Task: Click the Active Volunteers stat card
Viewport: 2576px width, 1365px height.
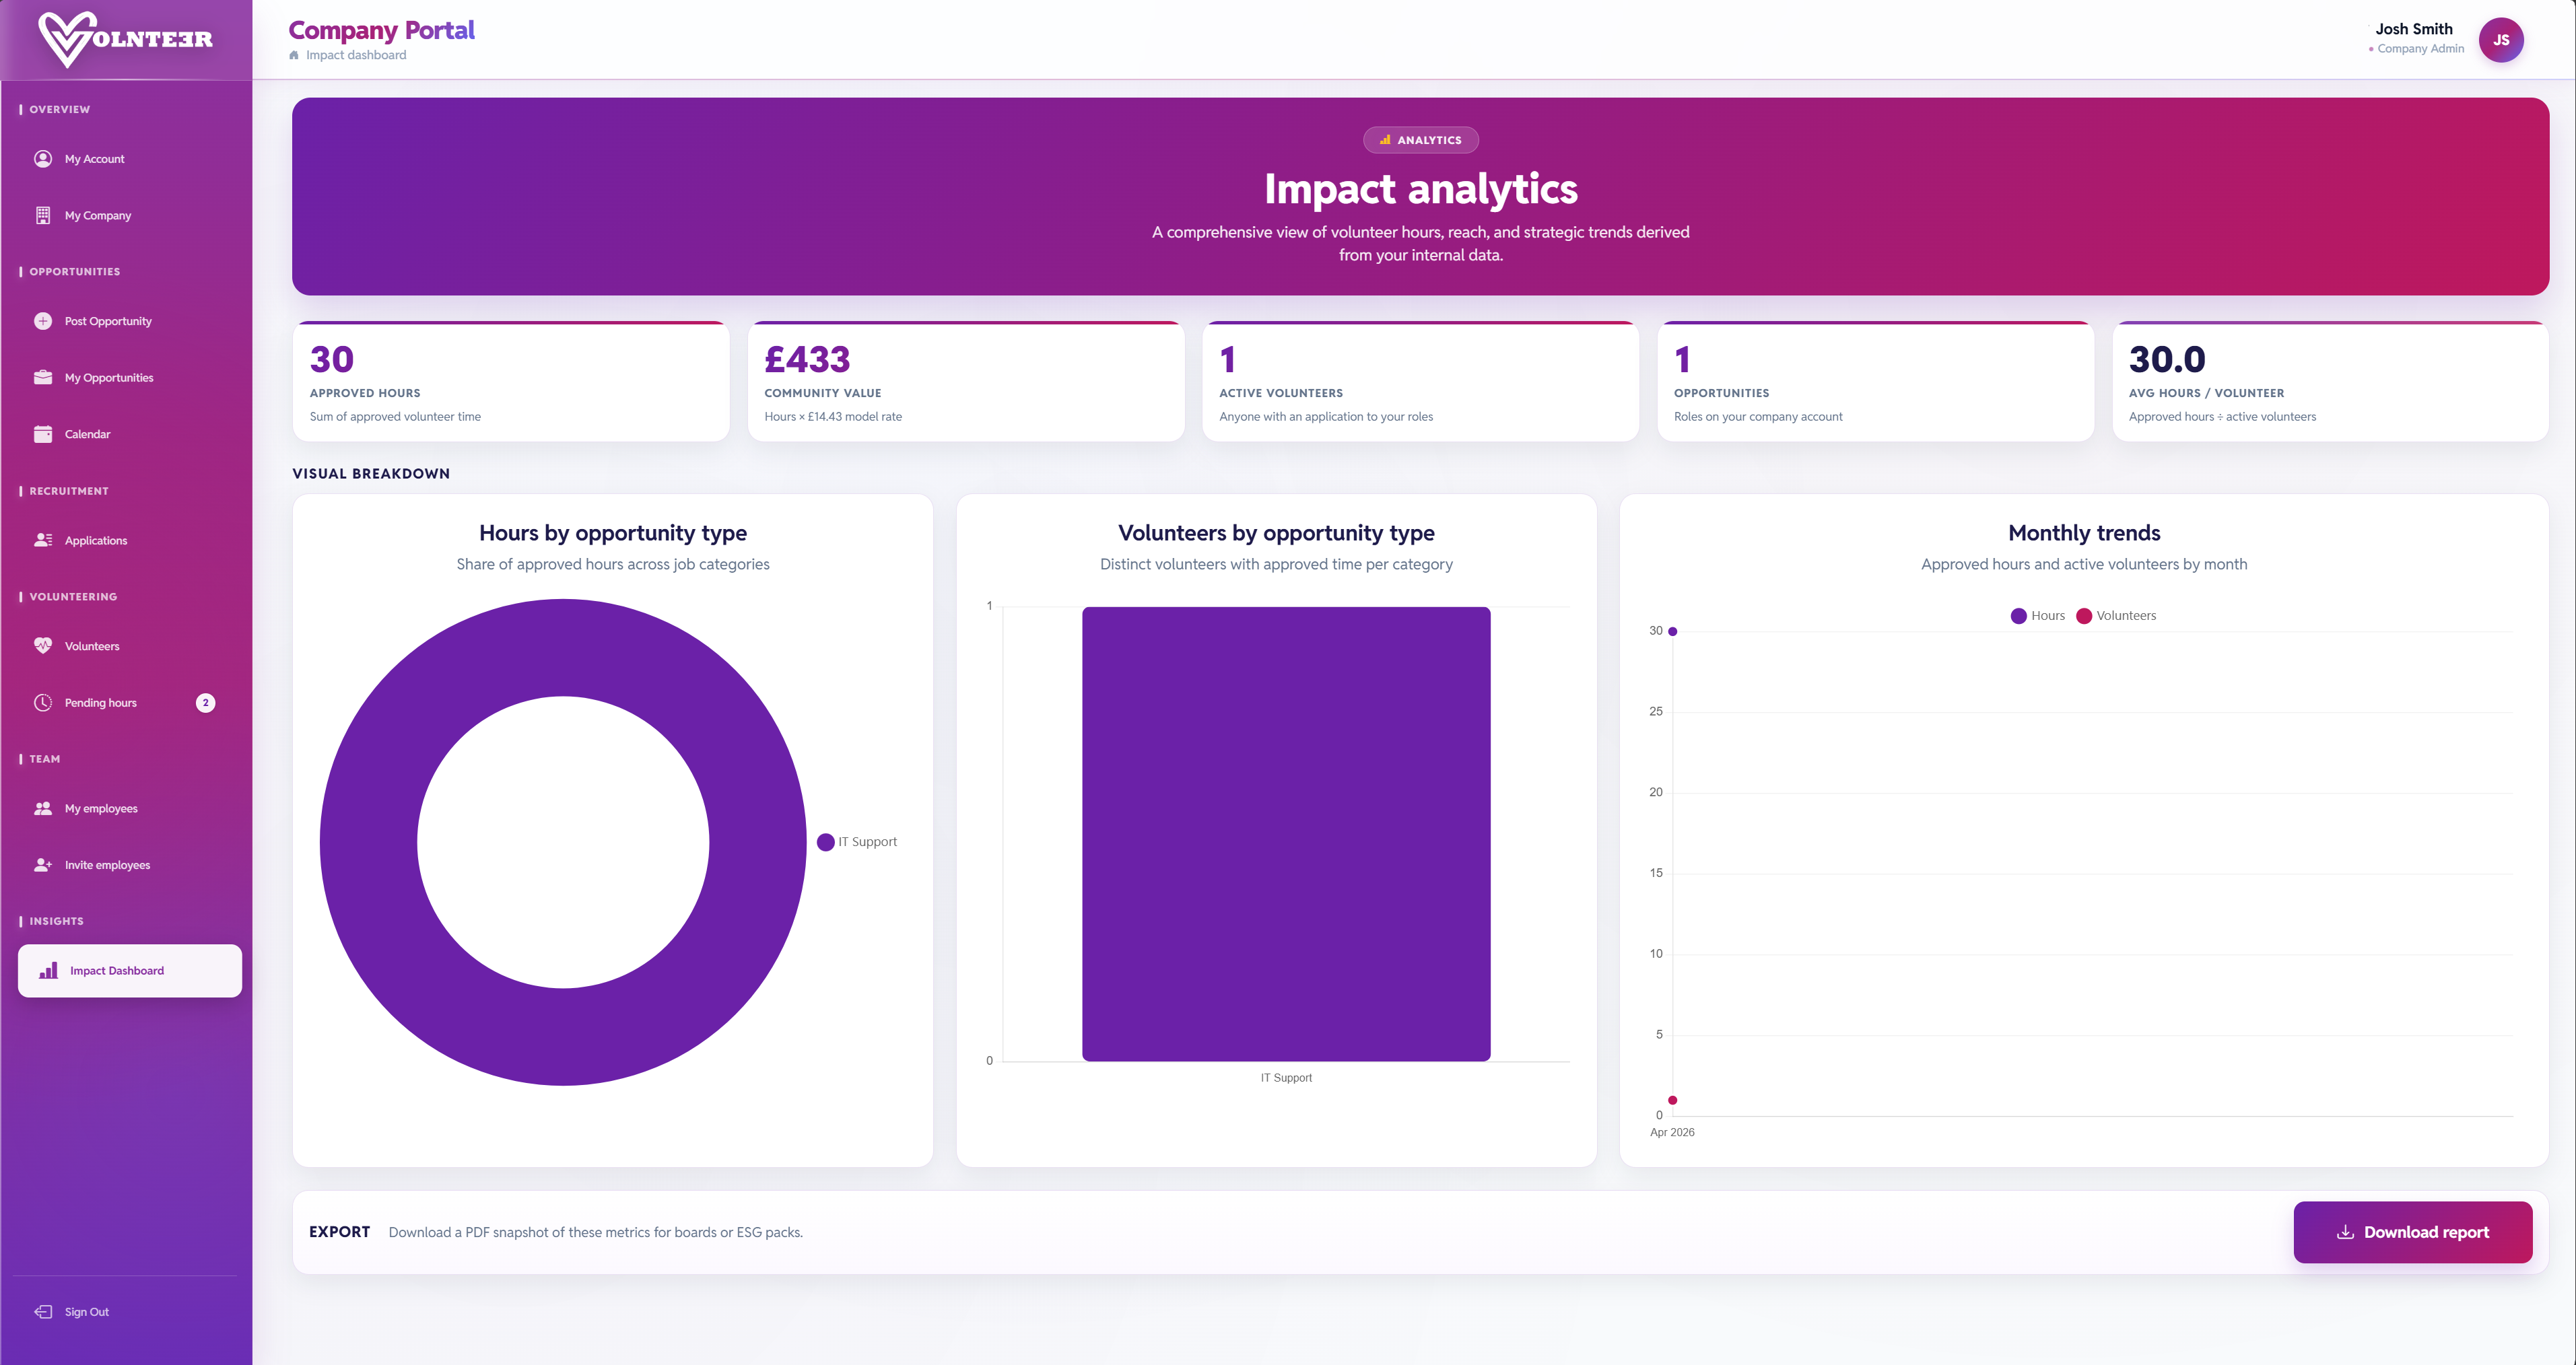Action: tap(1420, 381)
